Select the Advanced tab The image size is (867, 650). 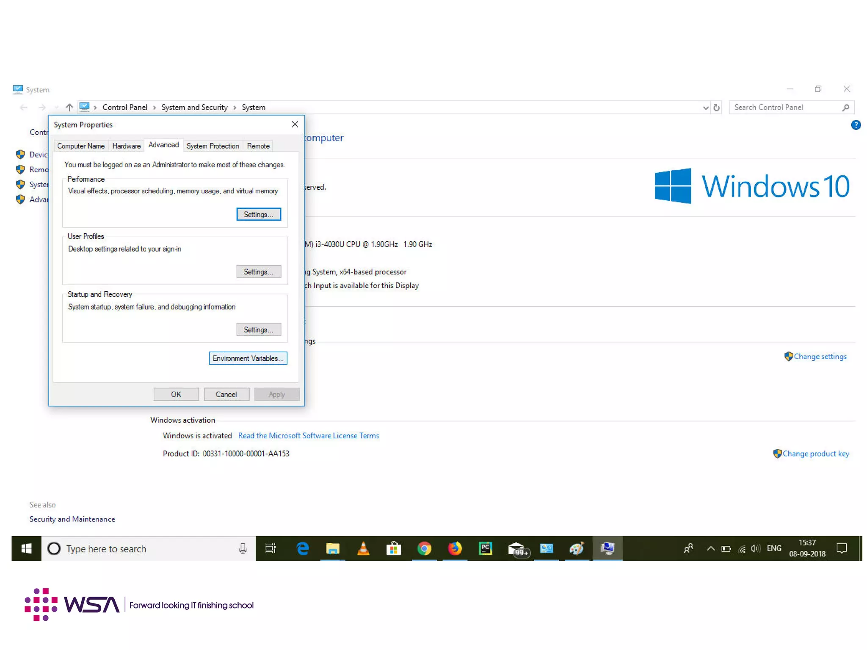coord(163,145)
